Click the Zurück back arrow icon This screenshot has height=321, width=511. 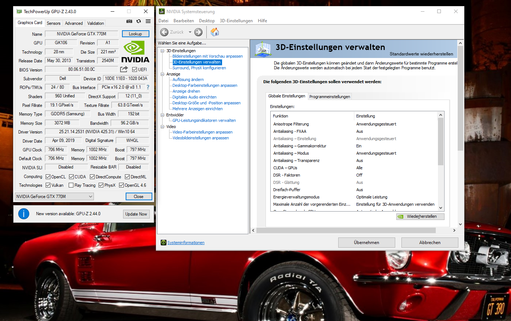click(164, 32)
